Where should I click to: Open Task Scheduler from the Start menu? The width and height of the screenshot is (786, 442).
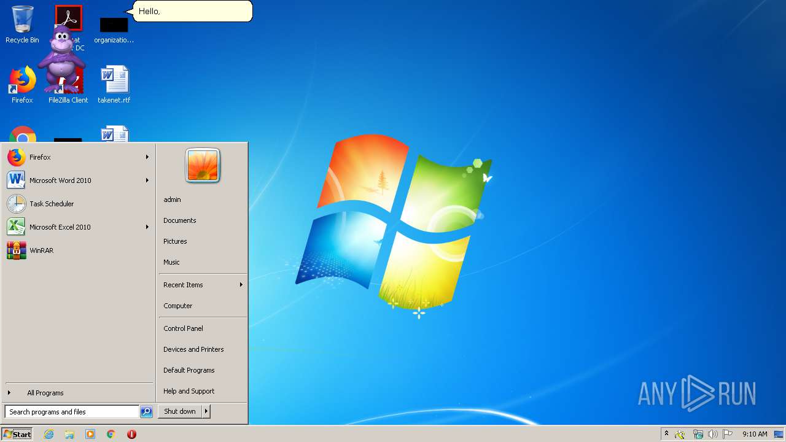78,204
